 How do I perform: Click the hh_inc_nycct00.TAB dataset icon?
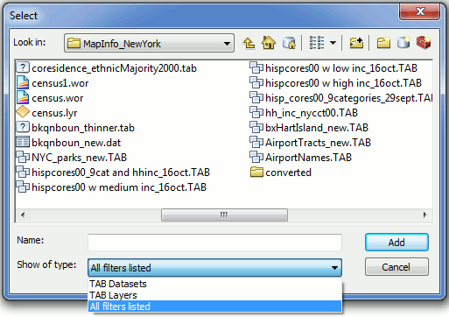(256, 113)
